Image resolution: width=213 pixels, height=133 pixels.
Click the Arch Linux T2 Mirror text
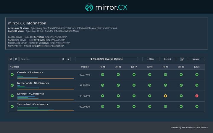point(19,28)
